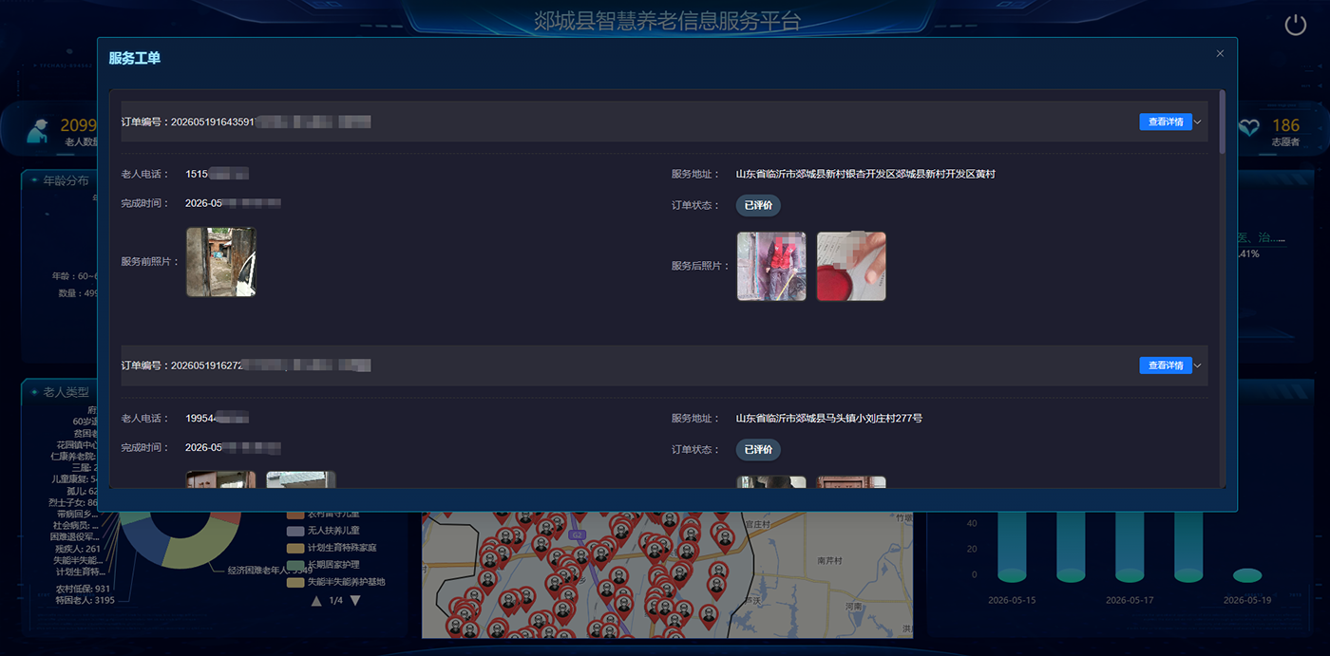This screenshot has height=656, width=1330.
Task: Open 查看详情 for order 2026051916272
Action: [x=1166, y=365]
